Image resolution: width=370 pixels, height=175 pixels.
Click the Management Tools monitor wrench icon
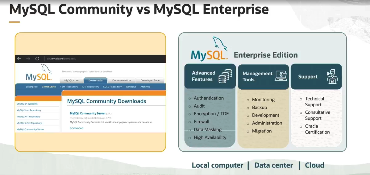281,76
